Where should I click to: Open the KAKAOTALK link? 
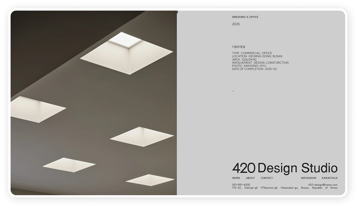pos(330,178)
